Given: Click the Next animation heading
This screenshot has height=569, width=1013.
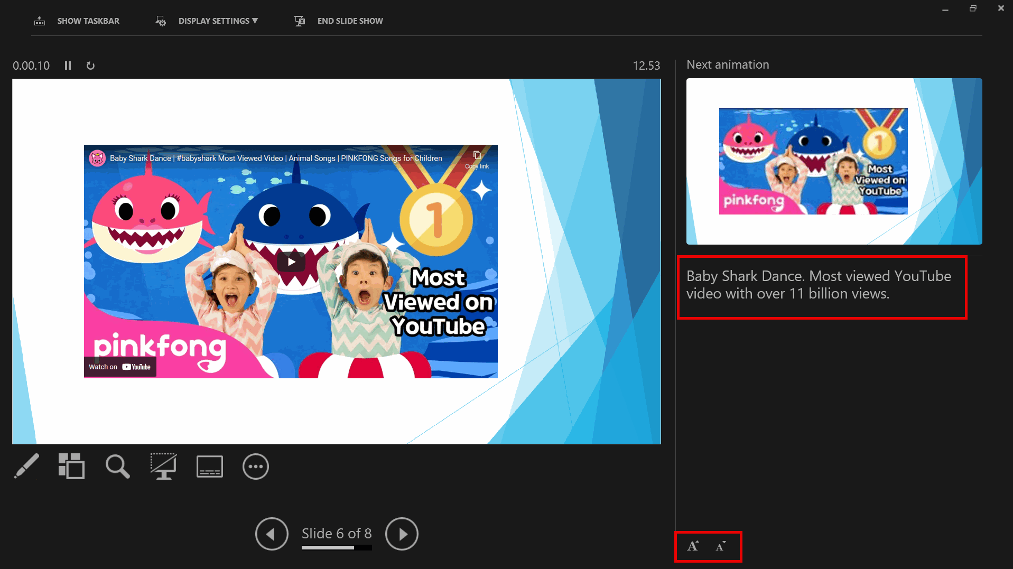Looking at the screenshot, I should [x=728, y=64].
